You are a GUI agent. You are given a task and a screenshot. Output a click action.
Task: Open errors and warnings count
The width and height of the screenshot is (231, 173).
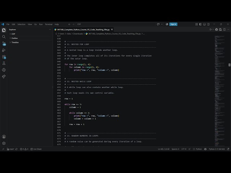point(24,149)
